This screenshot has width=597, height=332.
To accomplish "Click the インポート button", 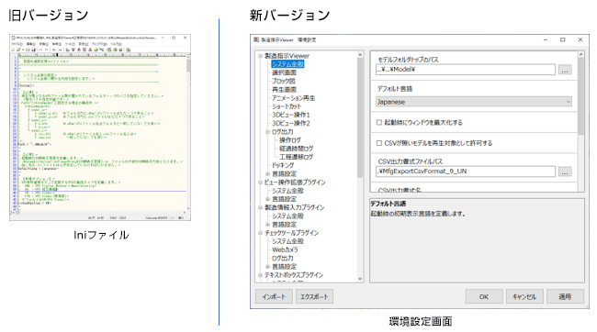I will pos(274,296).
